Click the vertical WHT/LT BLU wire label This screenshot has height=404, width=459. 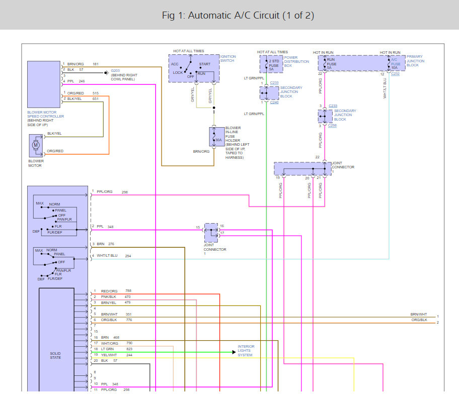tap(385, 88)
